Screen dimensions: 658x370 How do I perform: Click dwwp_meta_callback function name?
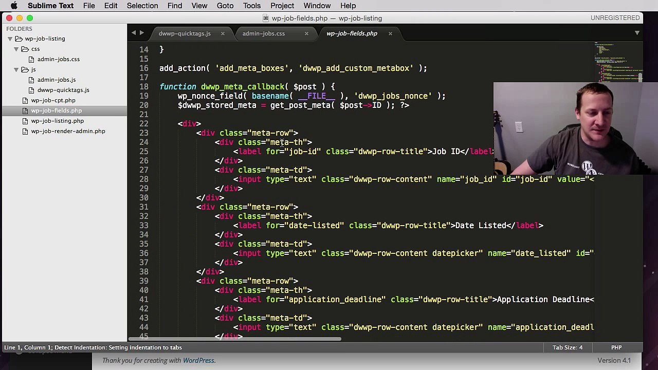[x=243, y=87]
